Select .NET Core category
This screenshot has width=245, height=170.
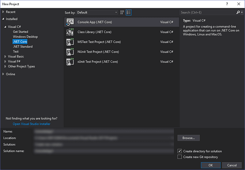tap(20, 42)
